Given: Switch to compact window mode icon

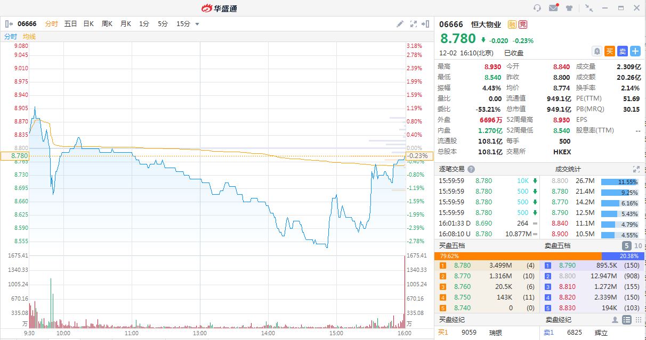Looking at the screenshot, I should coord(589,8).
